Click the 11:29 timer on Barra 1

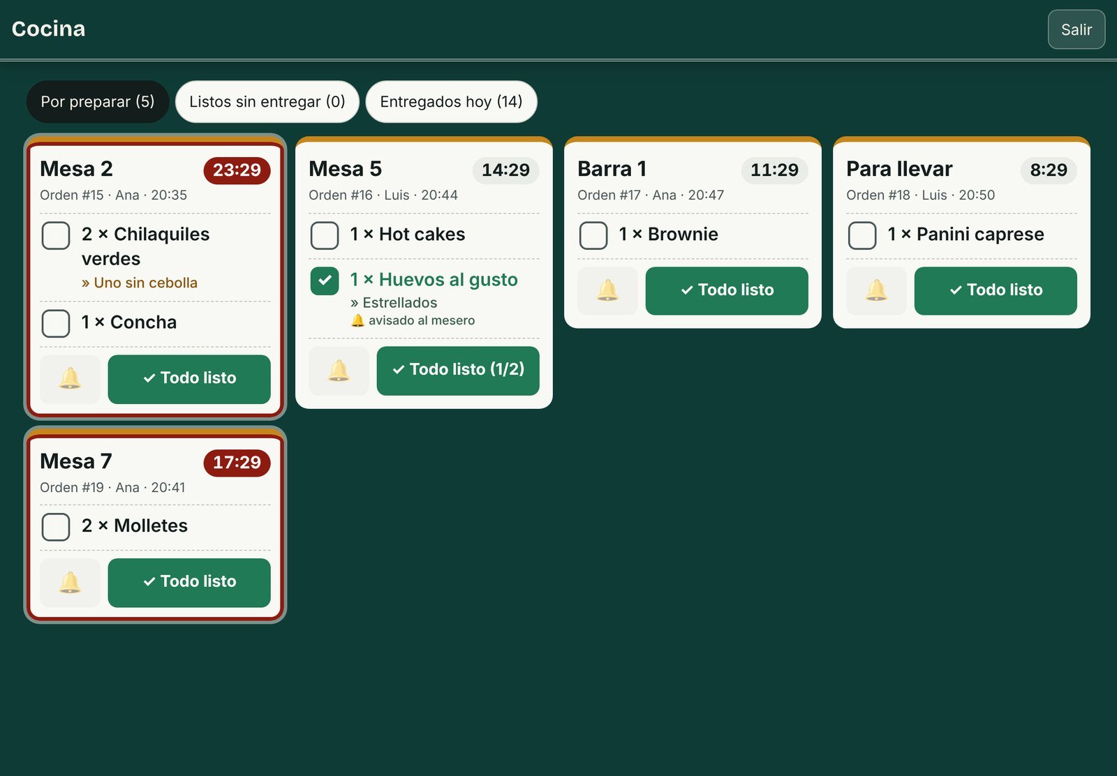(x=774, y=170)
